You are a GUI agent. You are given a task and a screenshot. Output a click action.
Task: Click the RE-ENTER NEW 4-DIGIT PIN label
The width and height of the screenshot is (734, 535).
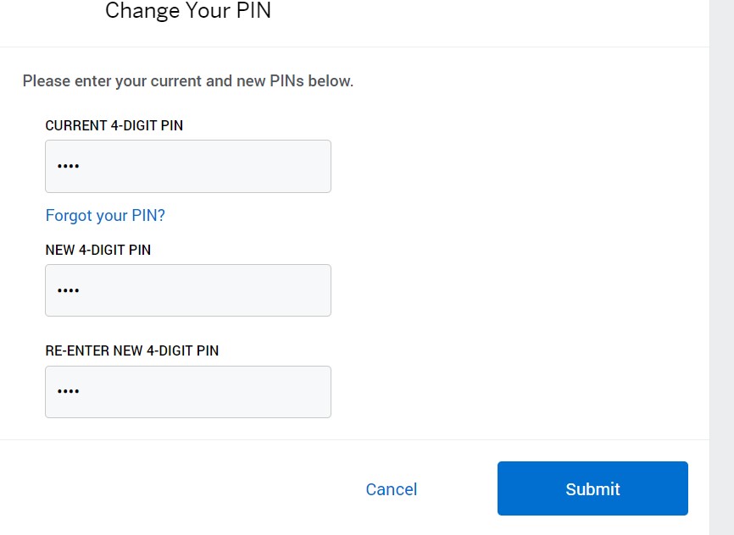click(131, 350)
